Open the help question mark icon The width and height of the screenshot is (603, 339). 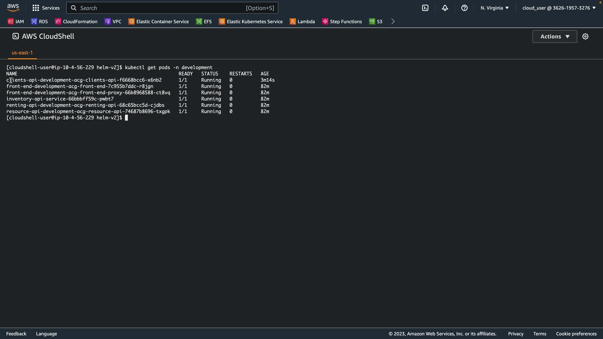[464, 8]
